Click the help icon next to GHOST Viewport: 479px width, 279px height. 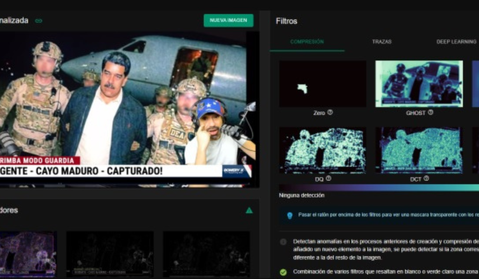[x=430, y=112]
